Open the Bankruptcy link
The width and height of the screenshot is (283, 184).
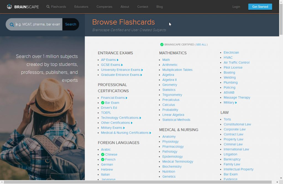click(x=232, y=159)
